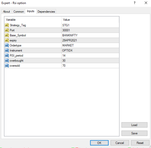This screenshot has width=151, height=148.
Task: Switch to the About tab
Action: click(x=7, y=12)
